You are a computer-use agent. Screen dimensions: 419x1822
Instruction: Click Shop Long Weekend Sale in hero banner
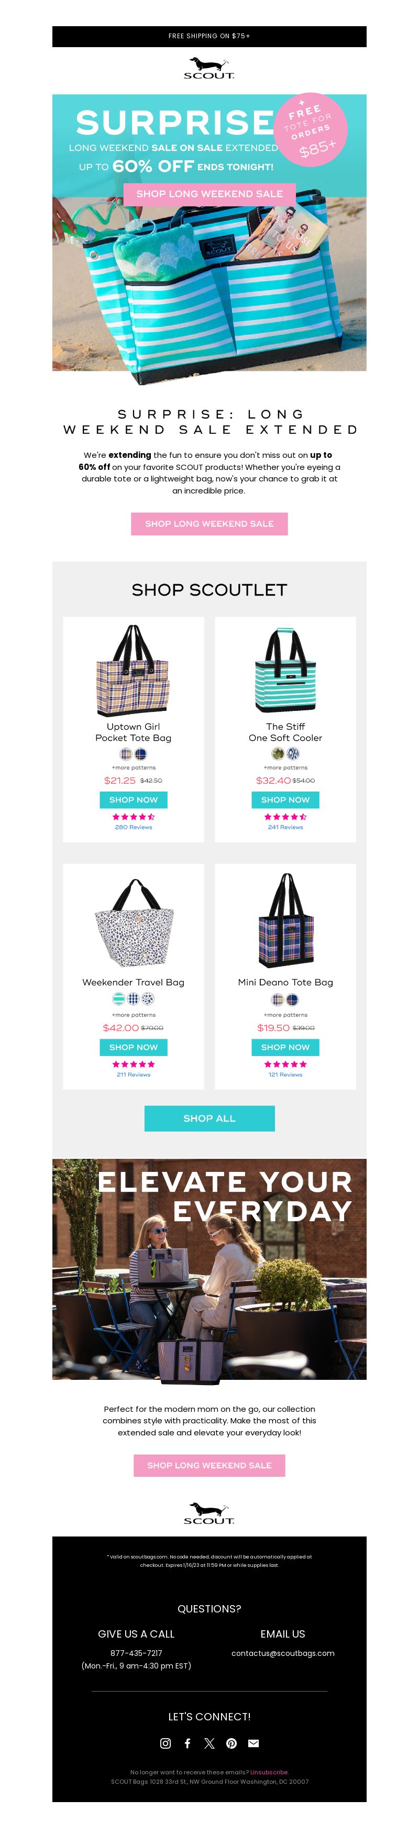coord(209,194)
